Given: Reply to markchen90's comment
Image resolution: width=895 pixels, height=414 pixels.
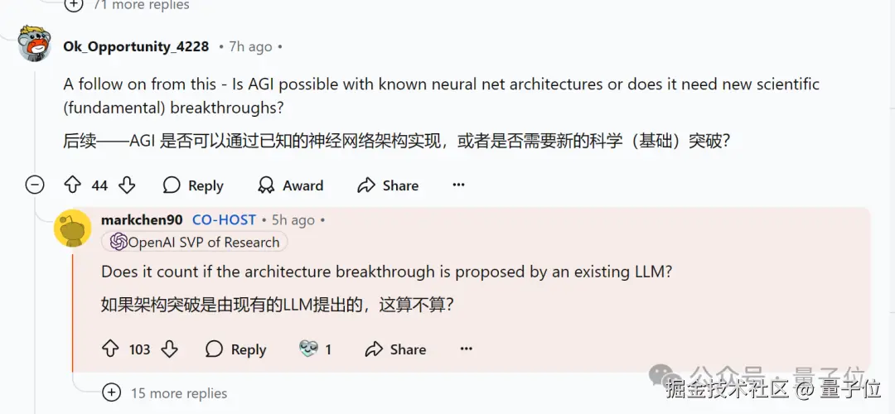Looking at the screenshot, I should coord(235,349).
